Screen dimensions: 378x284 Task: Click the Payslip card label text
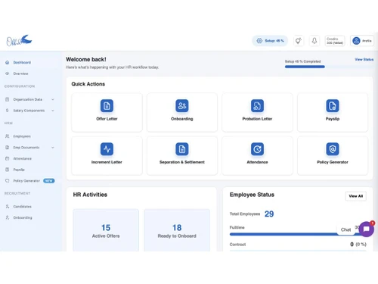click(x=333, y=119)
